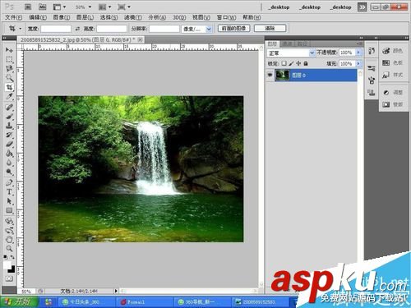
Task: Select the Dodge tool
Action: point(9,172)
